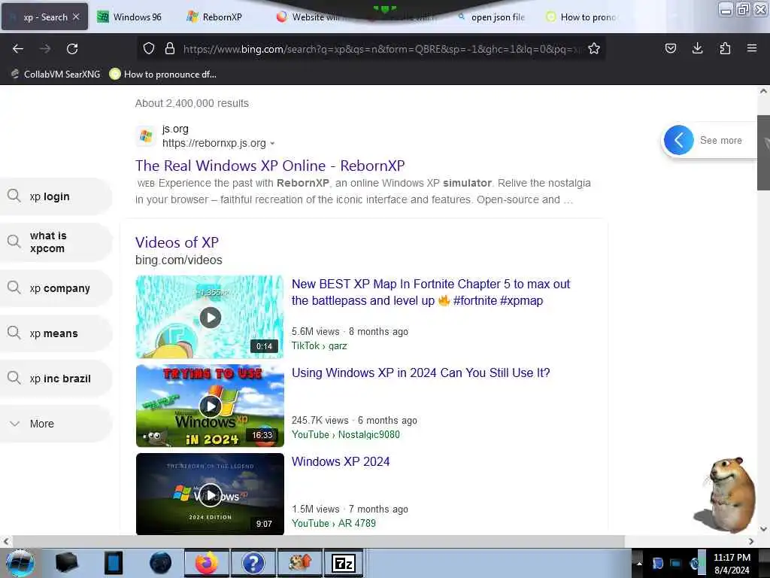Open the dark globe taskbar icon
770x578 pixels.
coord(160,563)
